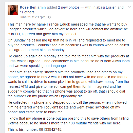Open the '2 new photos' link
The width and height of the screenshot is (133, 133).
click(69, 8)
